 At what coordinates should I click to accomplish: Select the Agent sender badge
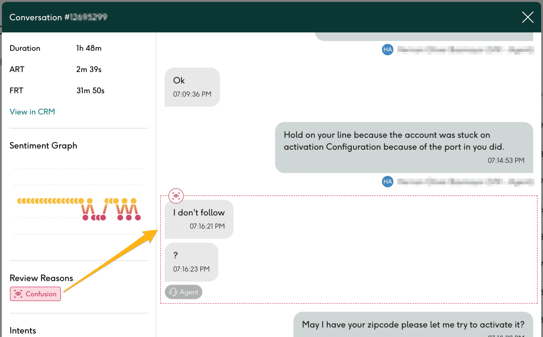pos(183,292)
